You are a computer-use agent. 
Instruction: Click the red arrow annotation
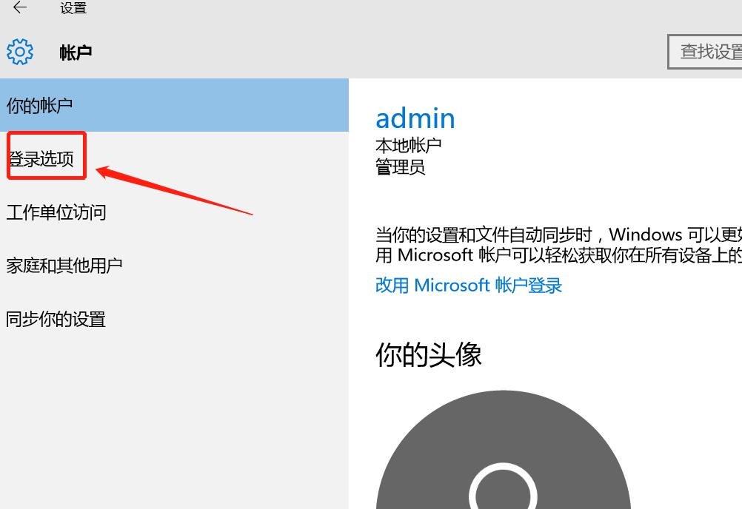click(x=174, y=190)
